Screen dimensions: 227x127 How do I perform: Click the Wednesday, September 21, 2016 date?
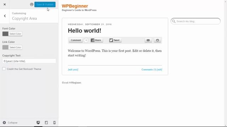90,24
